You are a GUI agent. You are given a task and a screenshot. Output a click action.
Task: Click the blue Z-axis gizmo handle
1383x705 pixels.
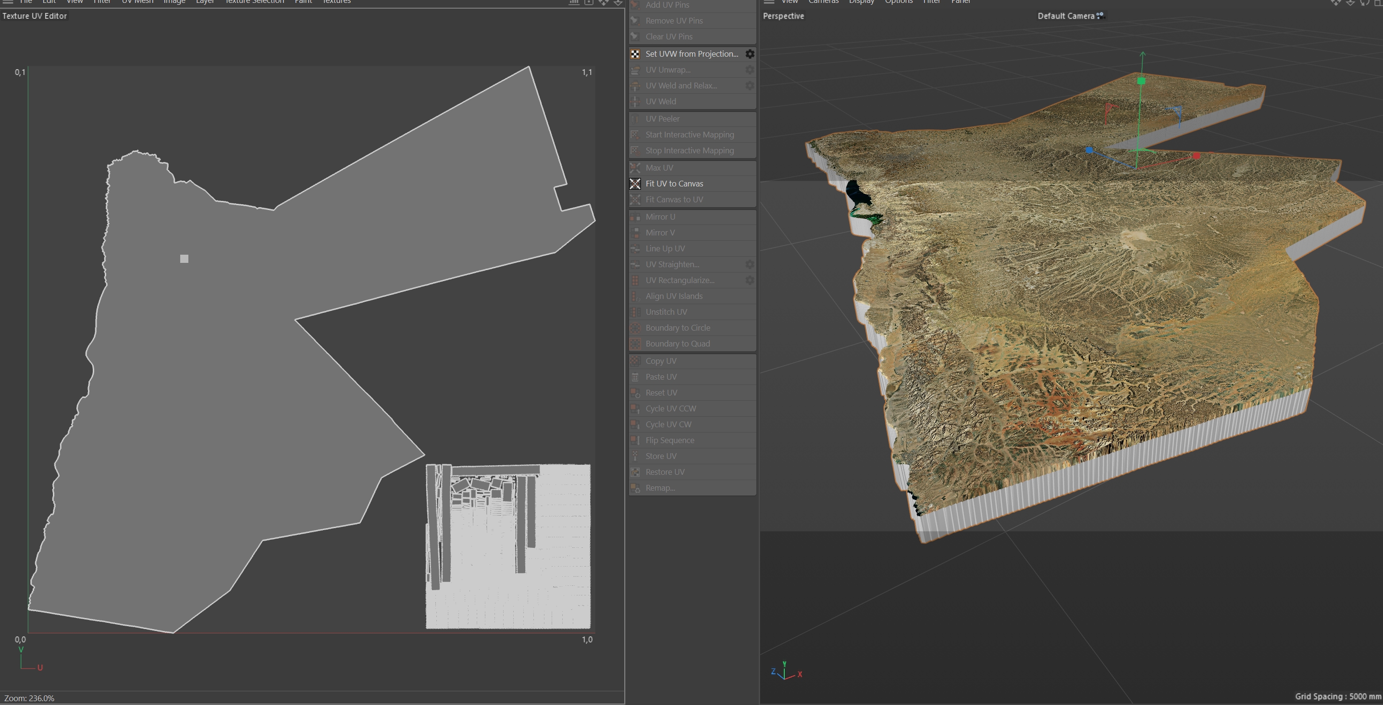tap(1089, 150)
